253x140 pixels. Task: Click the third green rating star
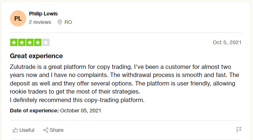30,42
